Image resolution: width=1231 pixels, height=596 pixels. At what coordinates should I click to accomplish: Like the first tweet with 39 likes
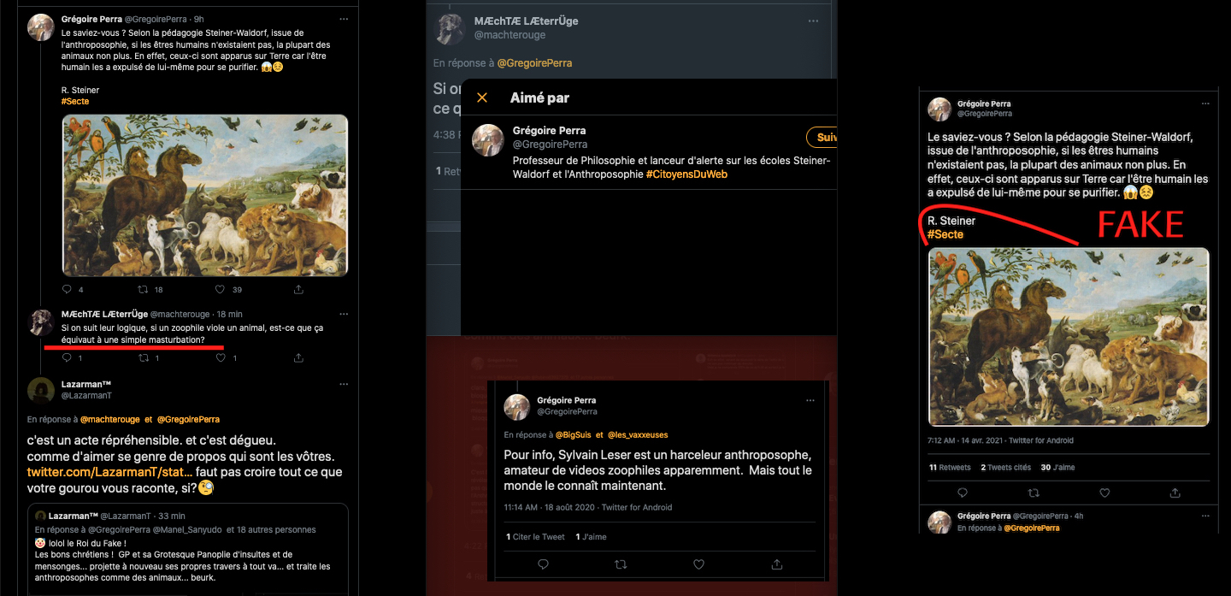221,290
